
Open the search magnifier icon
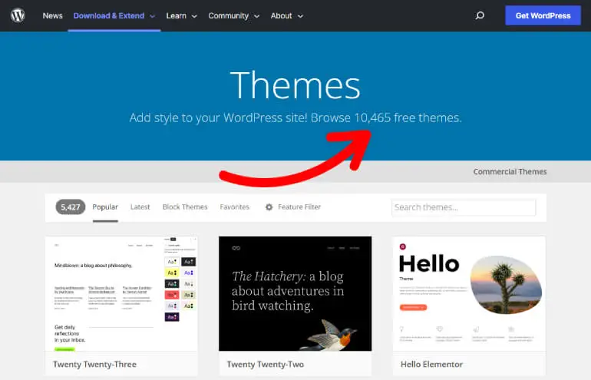tap(480, 15)
